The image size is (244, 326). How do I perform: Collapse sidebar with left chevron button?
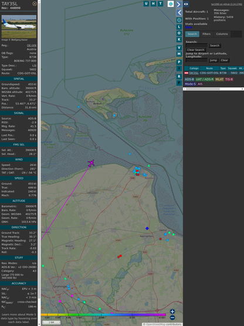pyautogui.click(x=179, y=12)
